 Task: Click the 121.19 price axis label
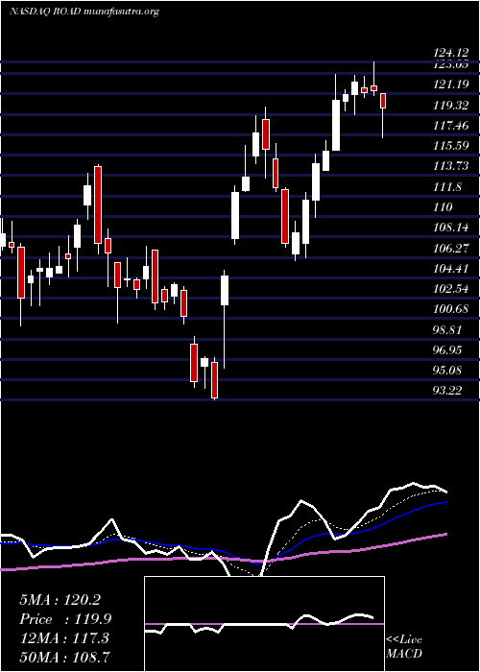(450, 84)
